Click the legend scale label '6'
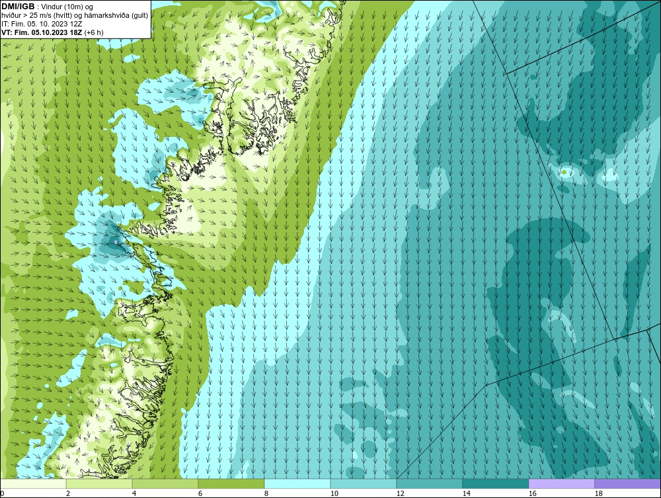 pos(200,493)
